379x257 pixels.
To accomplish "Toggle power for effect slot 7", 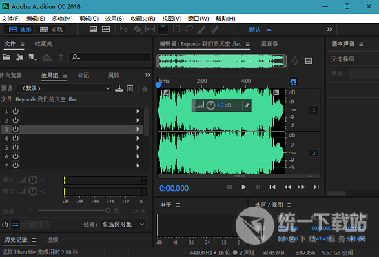I will tap(15, 165).
